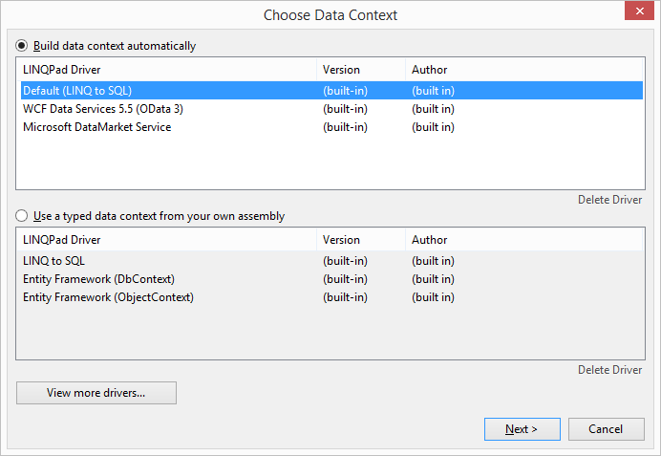The width and height of the screenshot is (661, 456).
Task: Click lower list Version column header
Action: click(x=361, y=240)
